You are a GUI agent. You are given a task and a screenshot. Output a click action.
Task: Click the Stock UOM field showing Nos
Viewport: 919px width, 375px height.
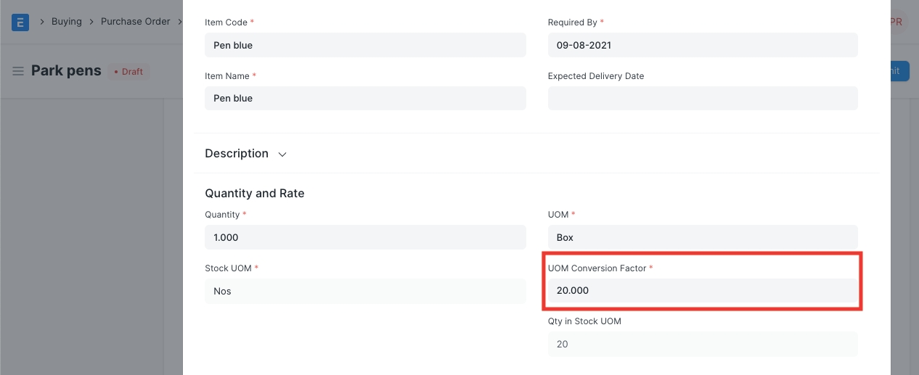point(365,291)
